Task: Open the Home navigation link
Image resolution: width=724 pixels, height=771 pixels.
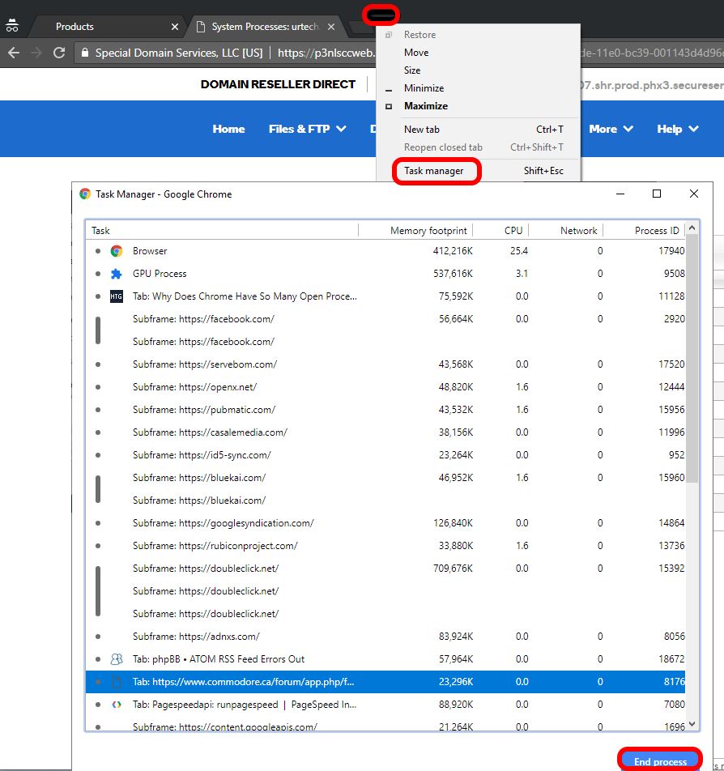Action: pyautogui.click(x=228, y=129)
